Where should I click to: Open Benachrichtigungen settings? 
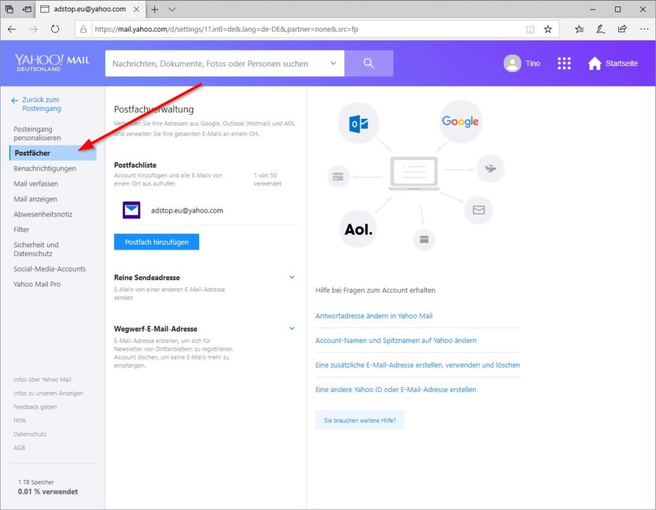tap(45, 169)
